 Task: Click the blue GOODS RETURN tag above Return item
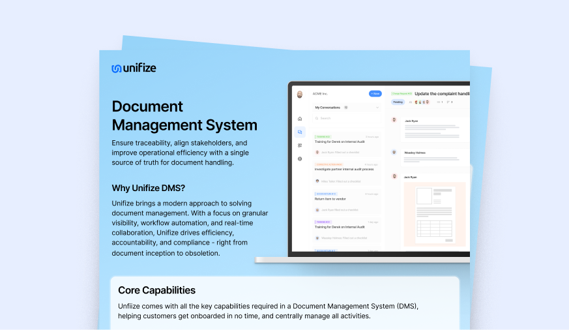326,194
